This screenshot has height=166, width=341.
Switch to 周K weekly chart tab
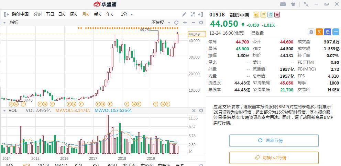point(74,14)
